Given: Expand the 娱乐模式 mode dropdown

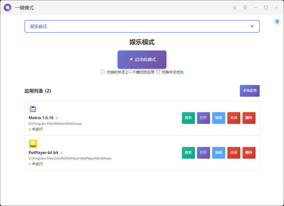Looking at the screenshot, I should (142, 26).
